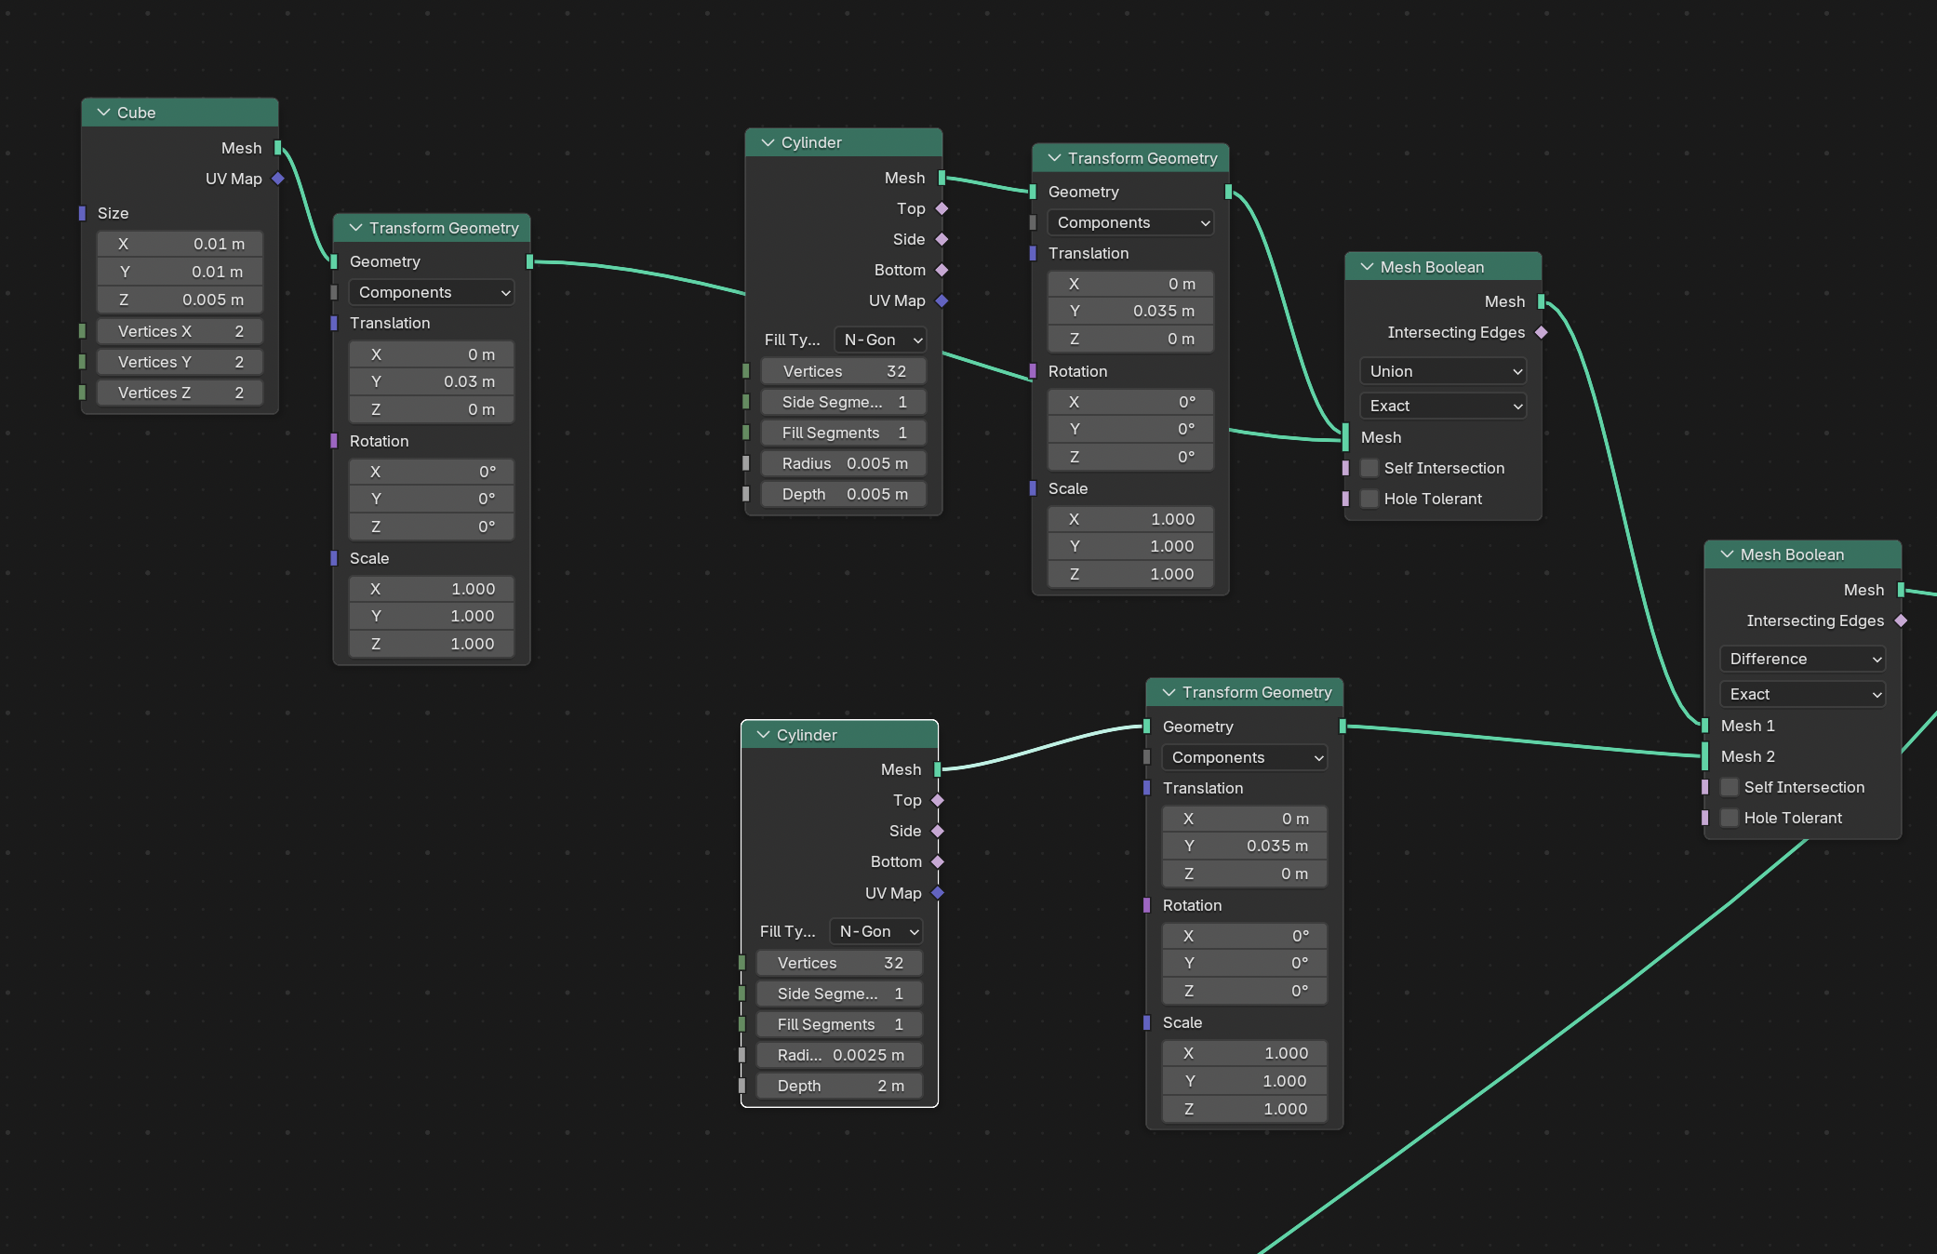Click the Cube's Vertices X field

(x=180, y=331)
